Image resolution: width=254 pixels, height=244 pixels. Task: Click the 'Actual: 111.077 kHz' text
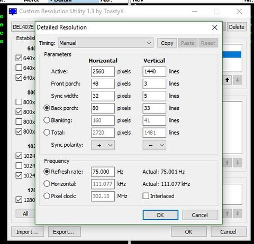tap(166, 184)
